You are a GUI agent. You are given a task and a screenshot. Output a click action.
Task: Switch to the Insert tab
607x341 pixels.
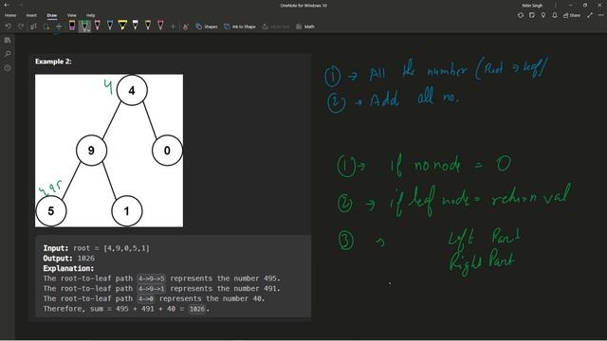pos(31,15)
